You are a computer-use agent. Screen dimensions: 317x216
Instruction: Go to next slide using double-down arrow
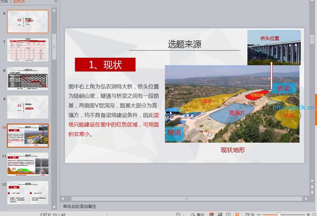(x=312, y=191)
